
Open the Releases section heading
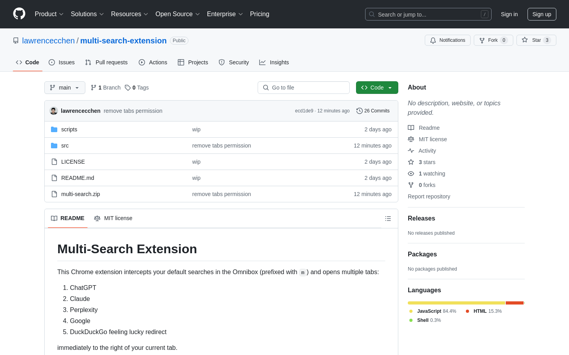pyautogui.click(x=421, y=219)
